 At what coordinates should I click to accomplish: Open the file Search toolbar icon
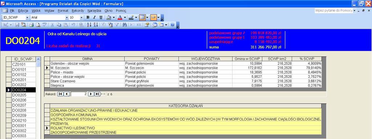point(24,25)
